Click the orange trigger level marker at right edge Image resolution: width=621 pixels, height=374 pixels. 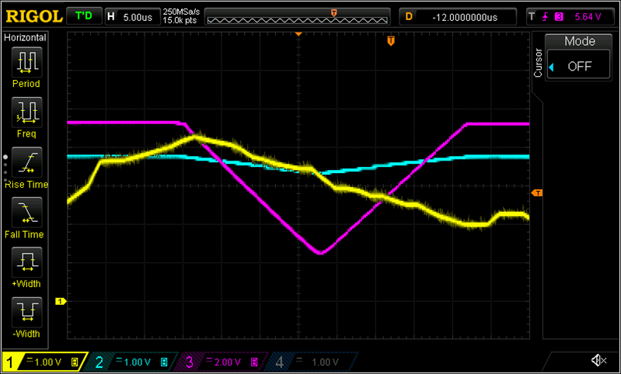click(536, 192)
